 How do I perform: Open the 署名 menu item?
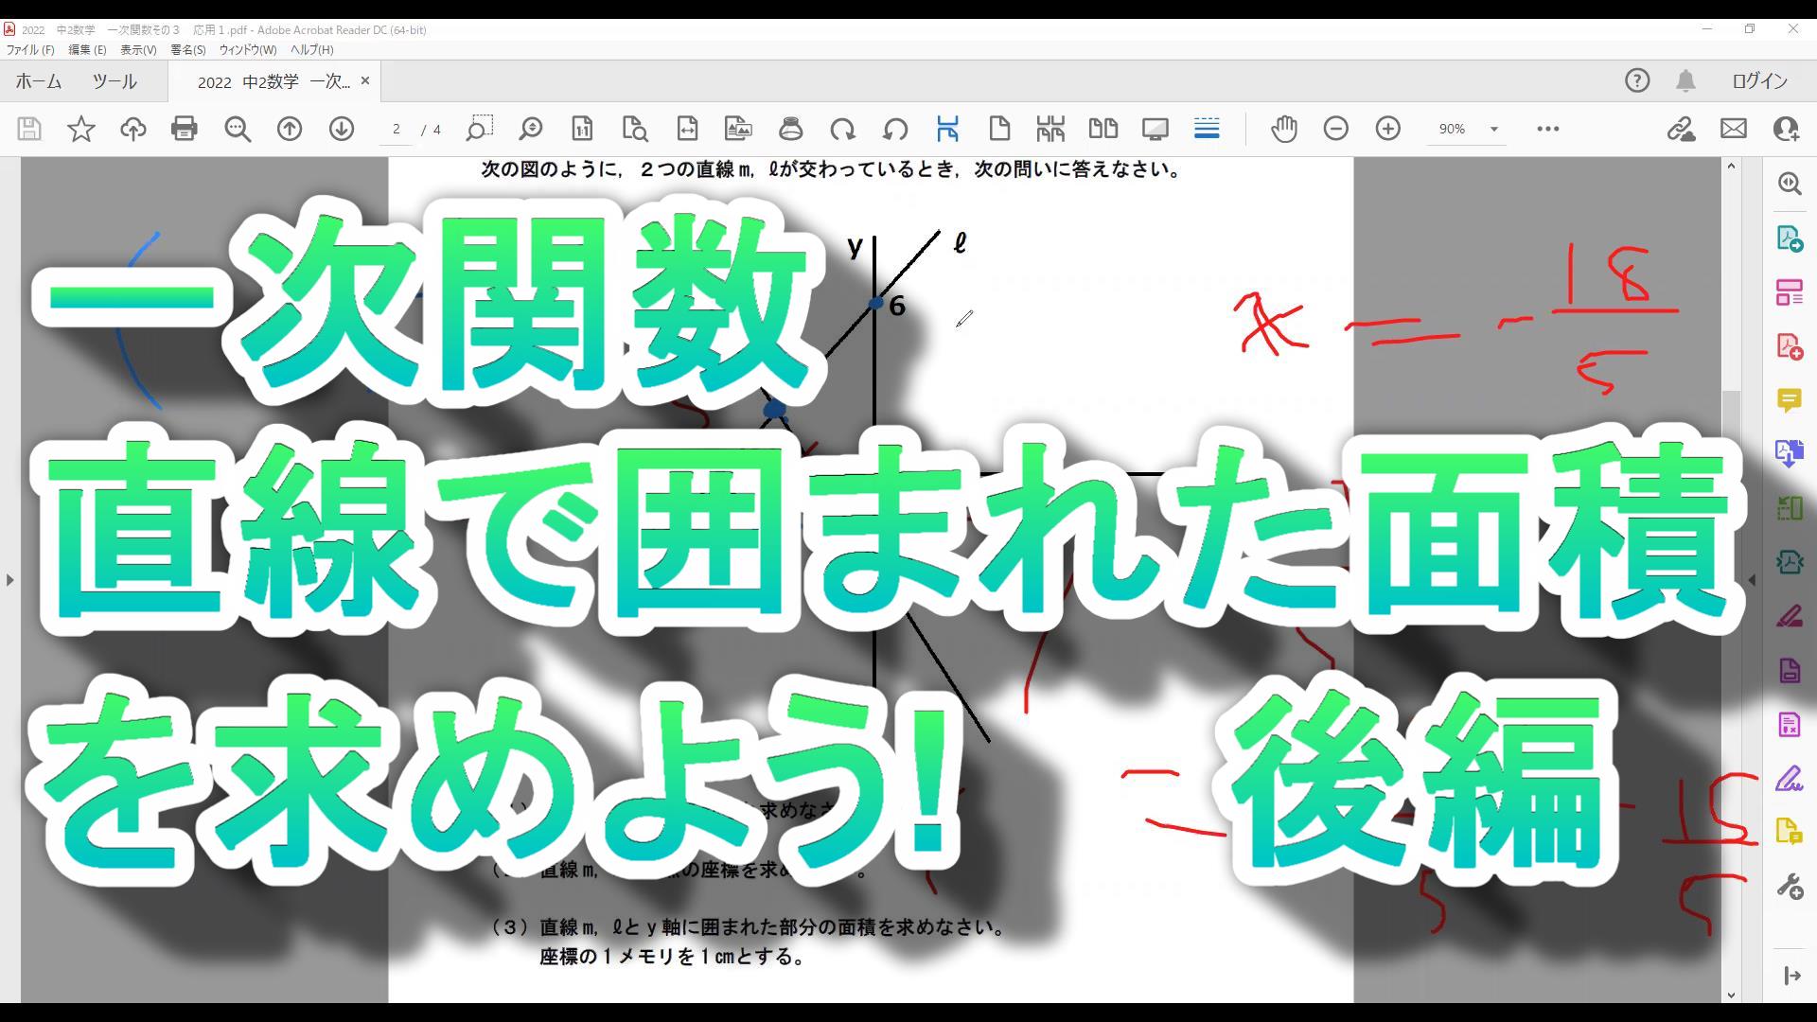[187, 50]
